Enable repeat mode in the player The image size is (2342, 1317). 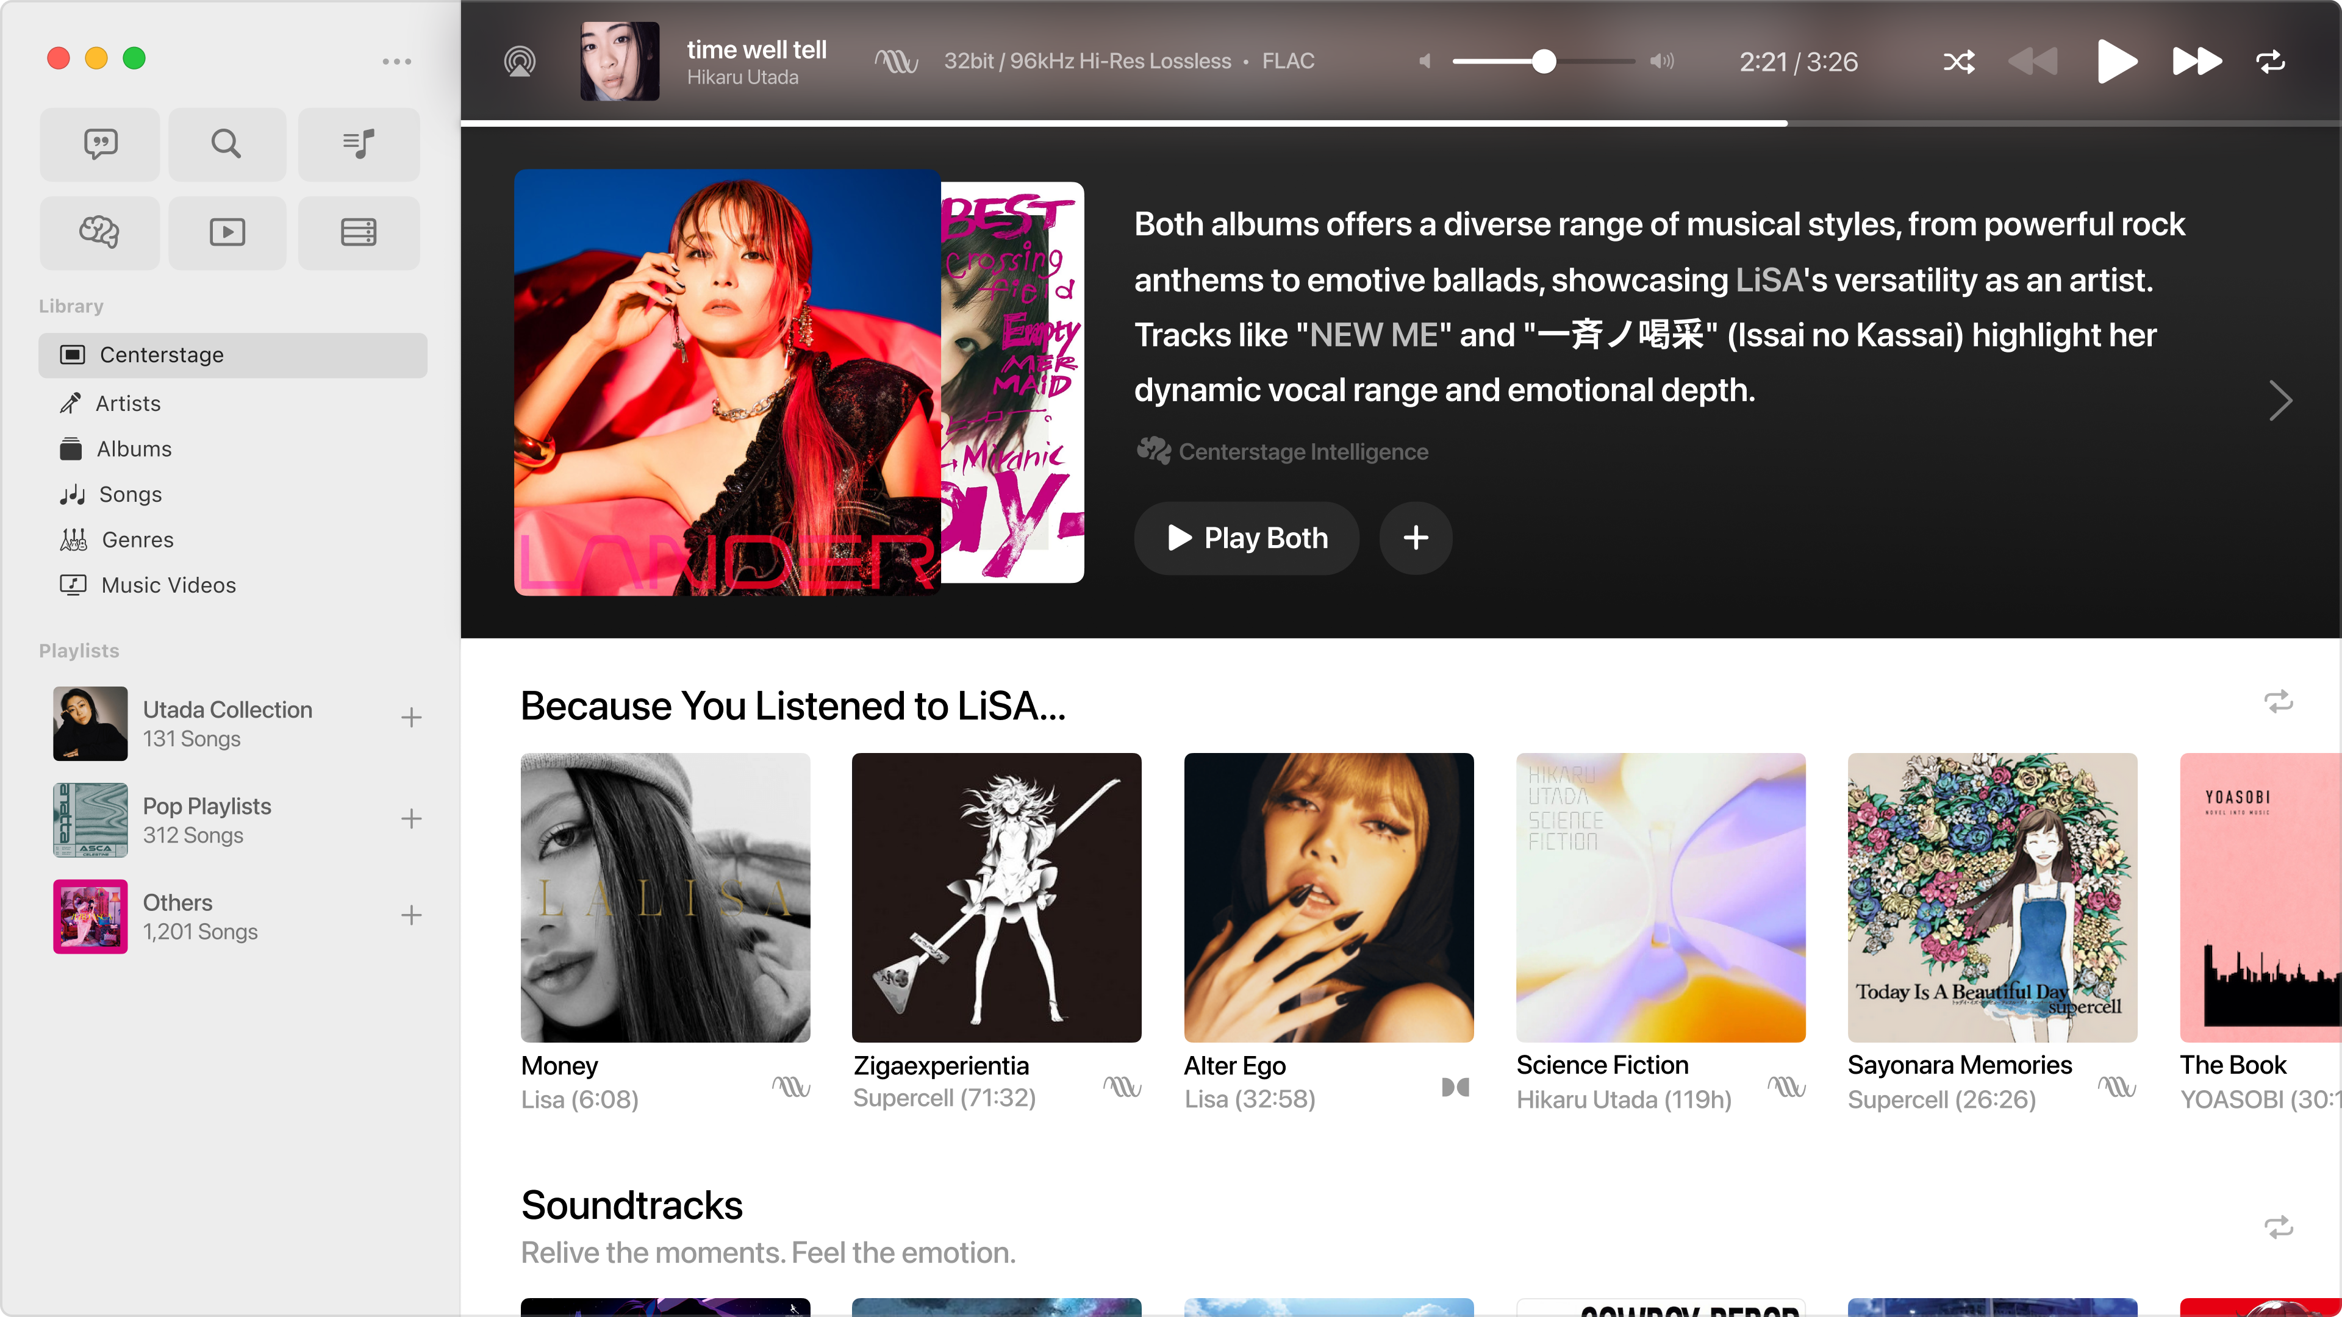pos(2270,62)
